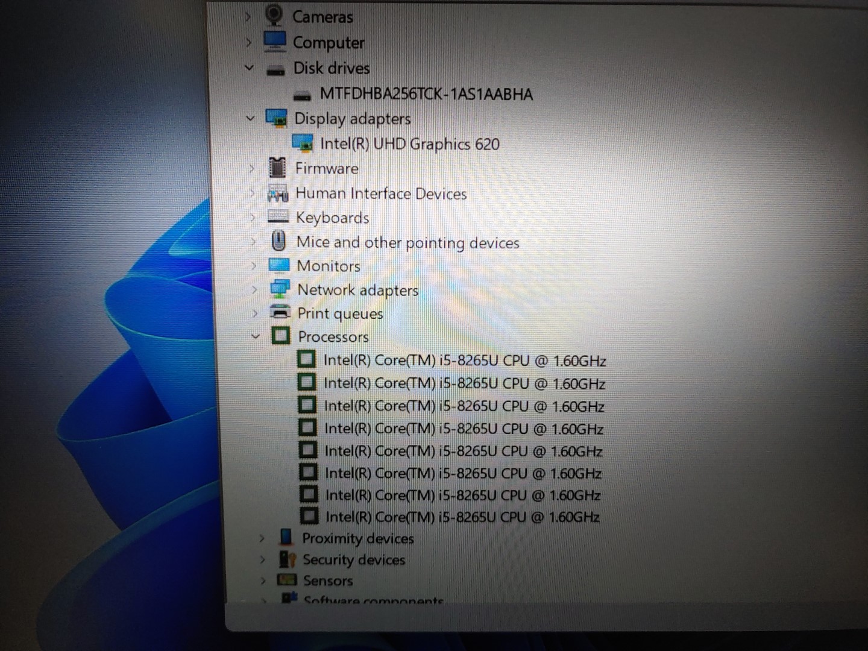The image size is (868, 651).
Task: Click the last i5-8265U processor icon
Action: (309, 516)
